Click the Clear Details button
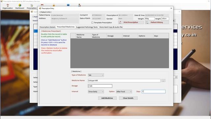The width and height of the screenshot is (211, 119). coord(128,98)
